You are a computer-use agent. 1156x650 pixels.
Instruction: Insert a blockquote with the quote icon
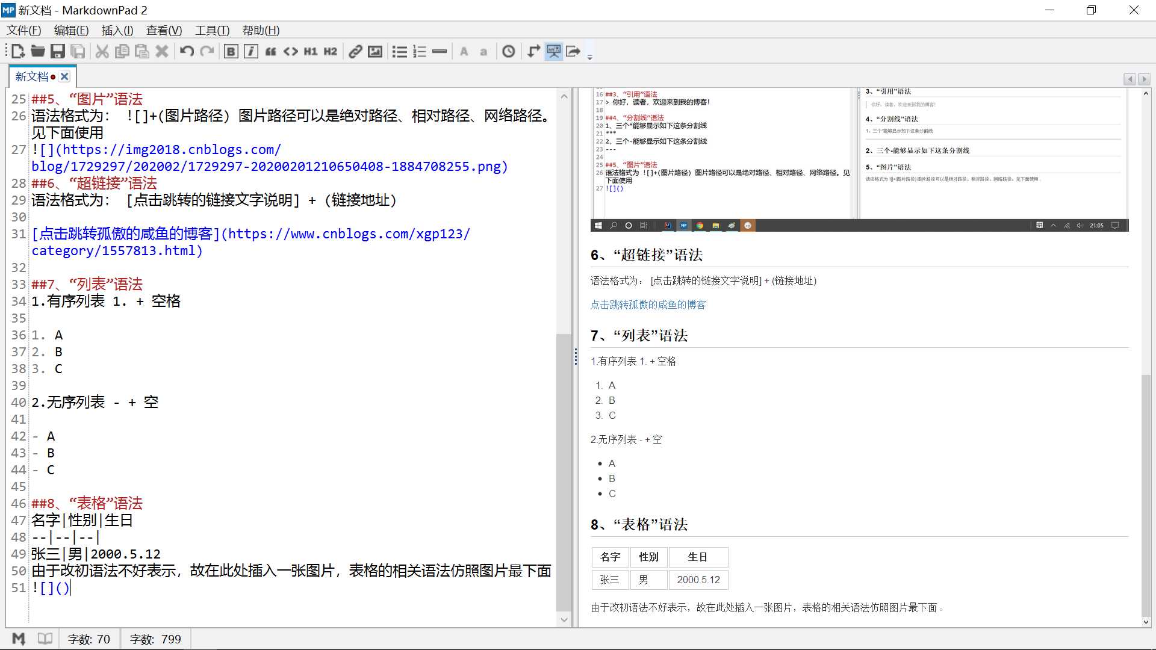[271, 51]
